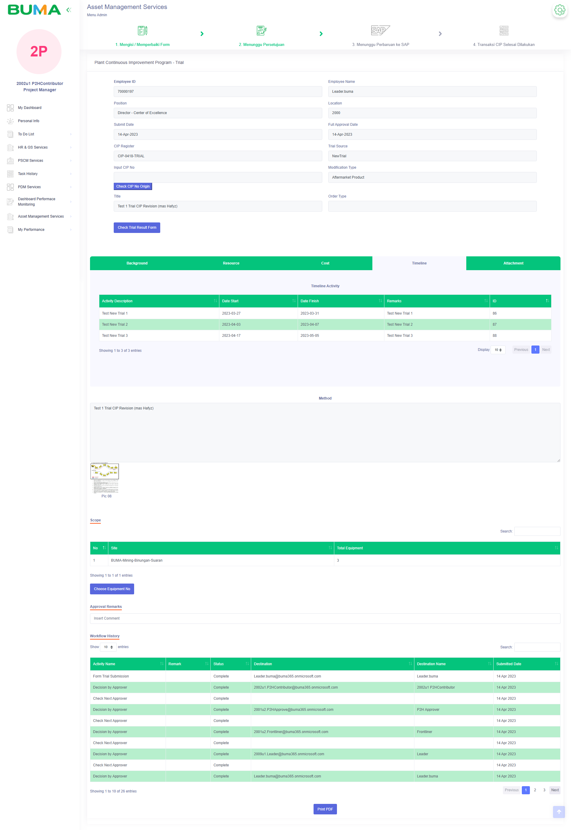Open the workflow Show entries dropdown

click(x=108, y=647)
